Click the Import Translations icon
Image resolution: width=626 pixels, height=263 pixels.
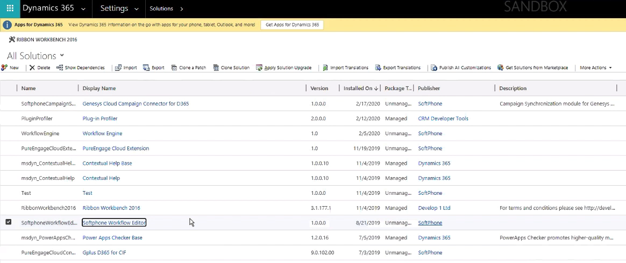(325, 68)
